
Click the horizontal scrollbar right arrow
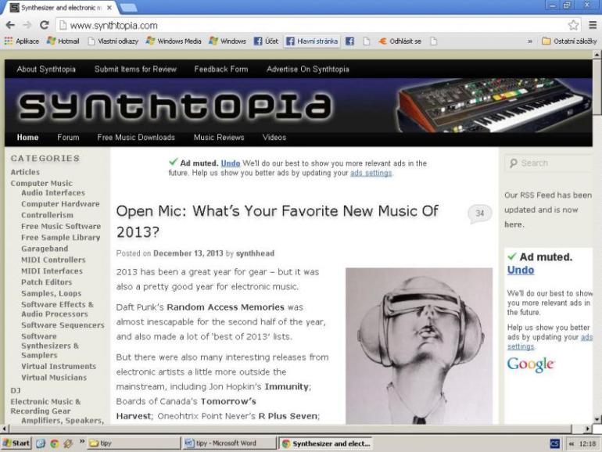pos(588,429)
